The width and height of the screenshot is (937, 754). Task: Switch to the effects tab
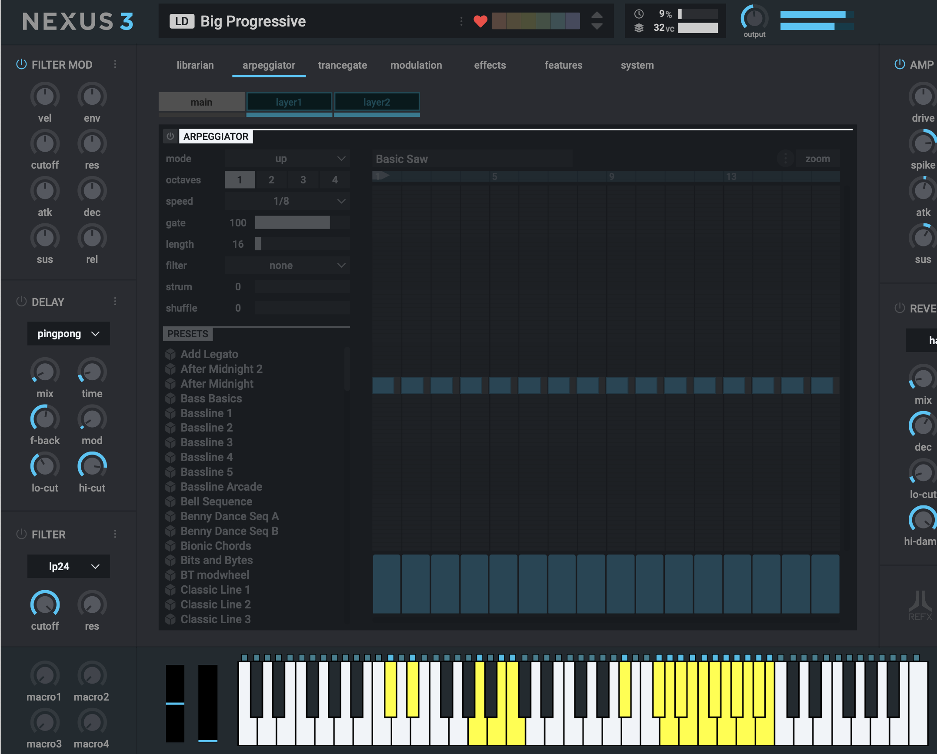click(490, 65)
